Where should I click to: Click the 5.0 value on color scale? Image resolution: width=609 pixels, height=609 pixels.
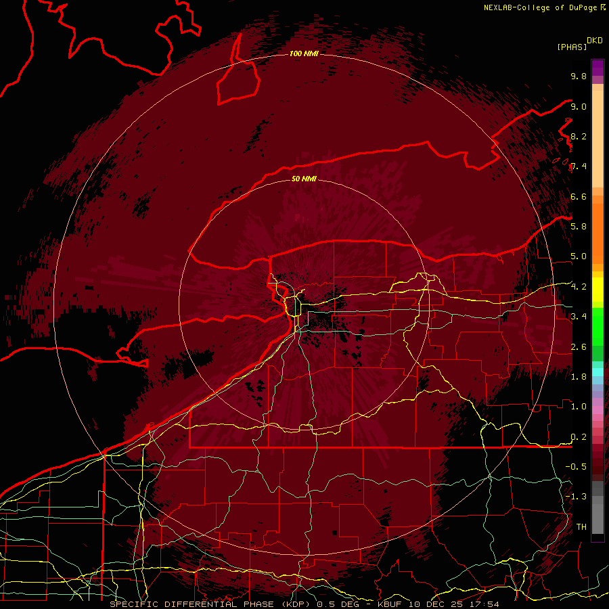[x=579, y=256]
